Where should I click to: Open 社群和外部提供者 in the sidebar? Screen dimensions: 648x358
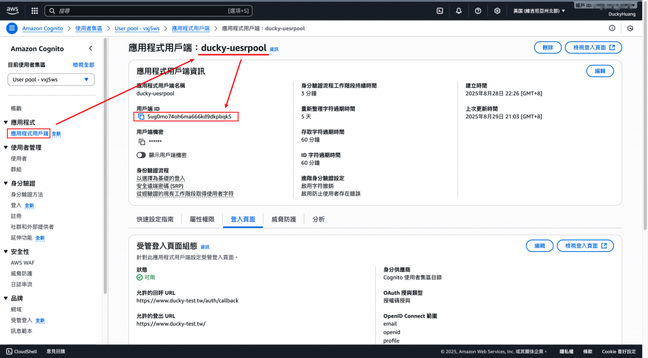[32, 226]
